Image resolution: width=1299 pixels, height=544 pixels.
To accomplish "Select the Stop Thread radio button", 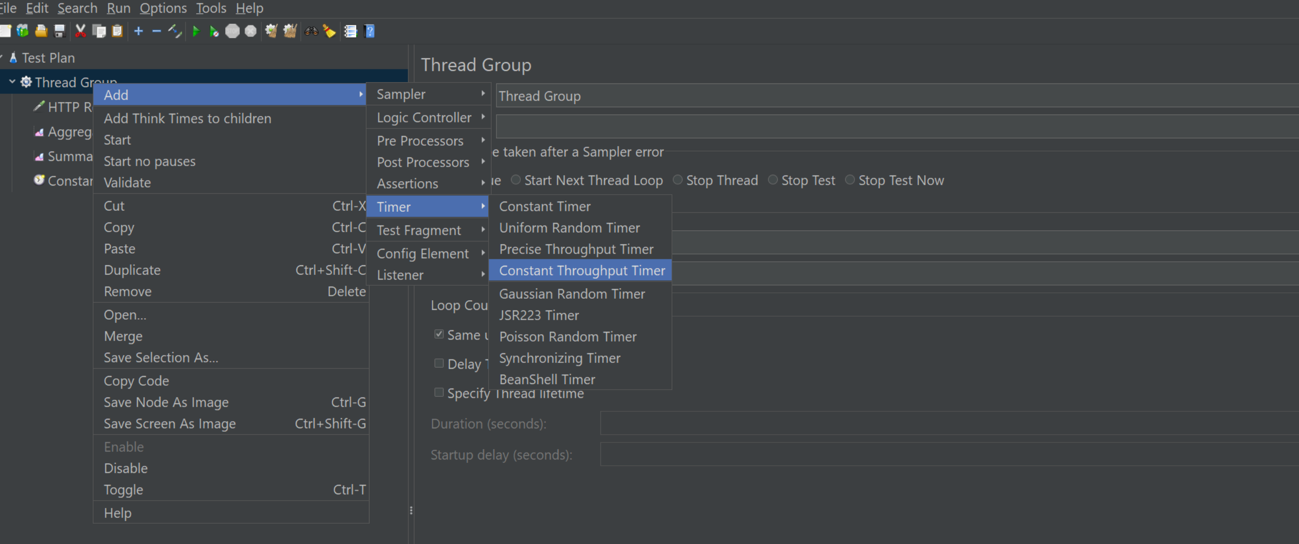I will click(678, 180).
